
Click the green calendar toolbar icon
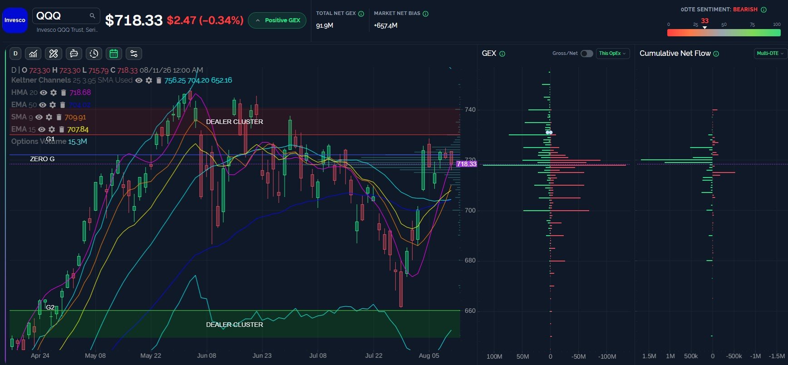[x=114, y=54]
